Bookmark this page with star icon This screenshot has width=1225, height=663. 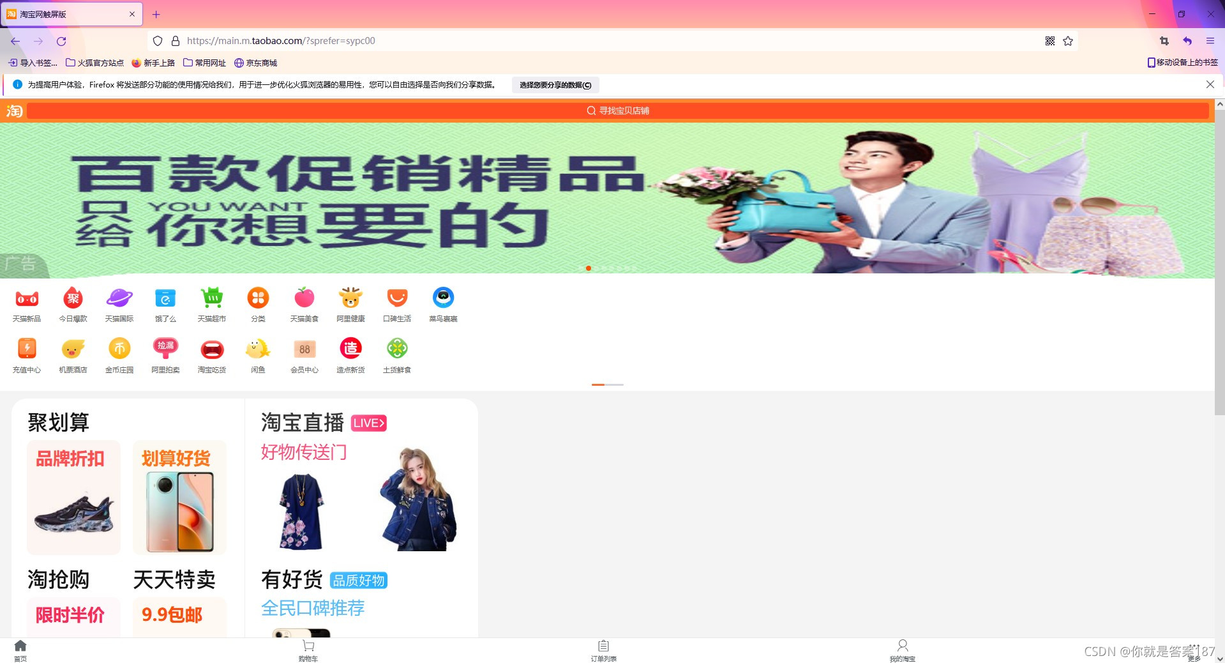point(1068,41)
